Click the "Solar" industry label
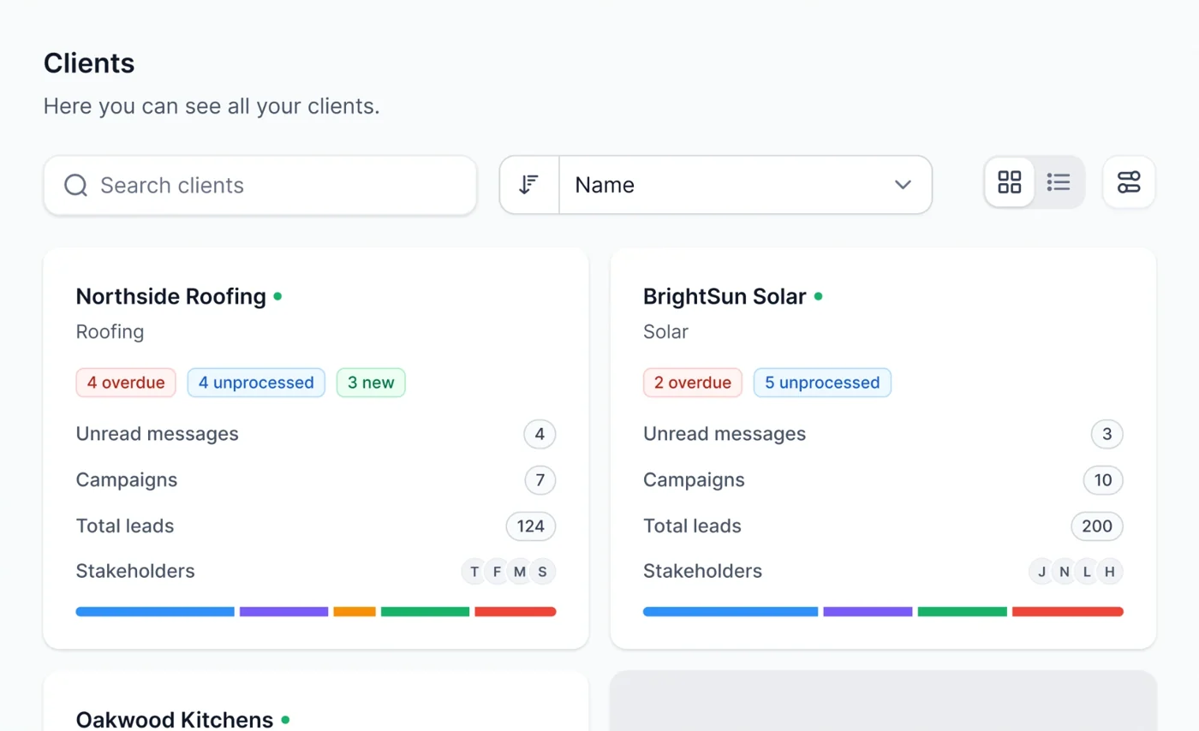This screenshot has height=731, width=1199. click(665, 332)
